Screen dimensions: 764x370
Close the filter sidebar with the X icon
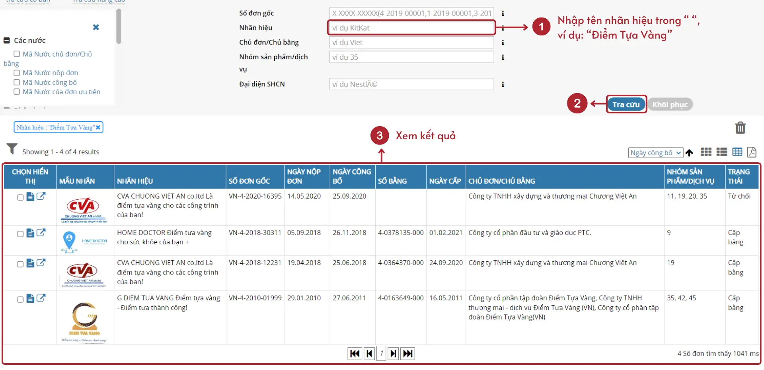tap(96, 27)
